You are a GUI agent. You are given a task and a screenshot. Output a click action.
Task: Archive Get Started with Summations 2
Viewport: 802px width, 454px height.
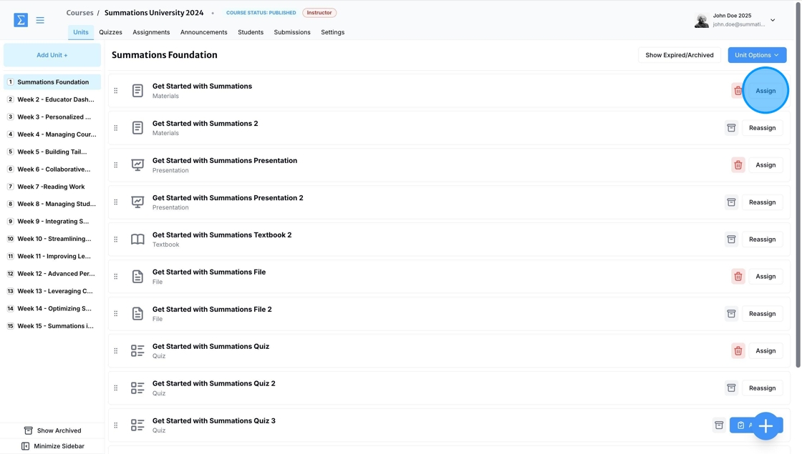731,128
